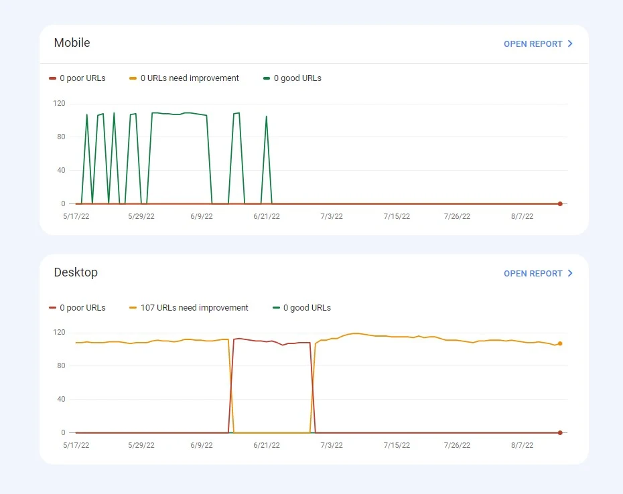
Task: Click '0 poor URLs' text in Mobile legend
Action: click(82, 78)
